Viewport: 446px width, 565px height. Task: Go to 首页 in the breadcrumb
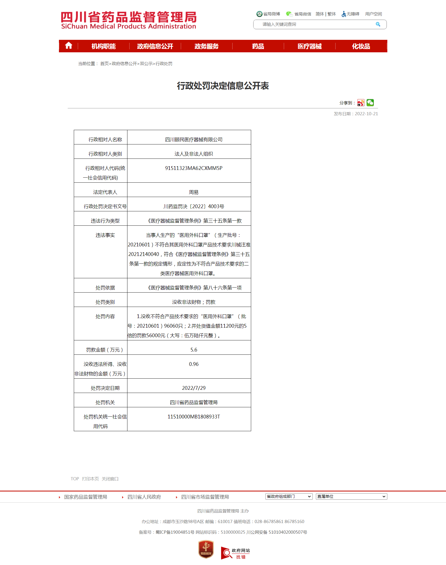pos(105,64)
